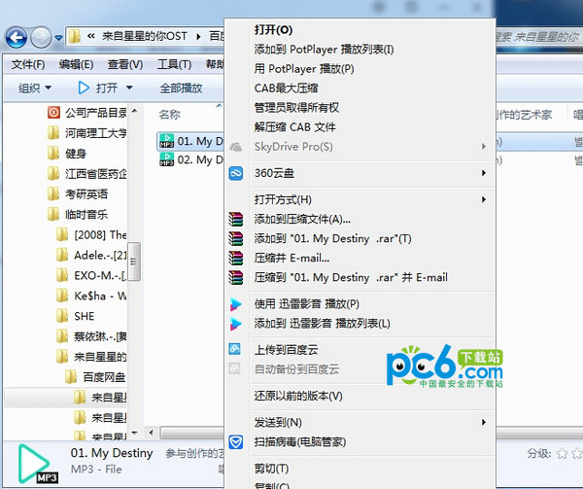
Task: Click the 江西省医药 folder icon
Action: [x=53, y=173]
